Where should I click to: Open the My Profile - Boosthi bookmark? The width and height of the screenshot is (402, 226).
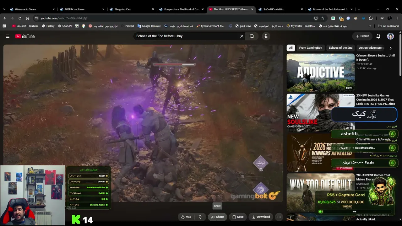coord(301,26)
